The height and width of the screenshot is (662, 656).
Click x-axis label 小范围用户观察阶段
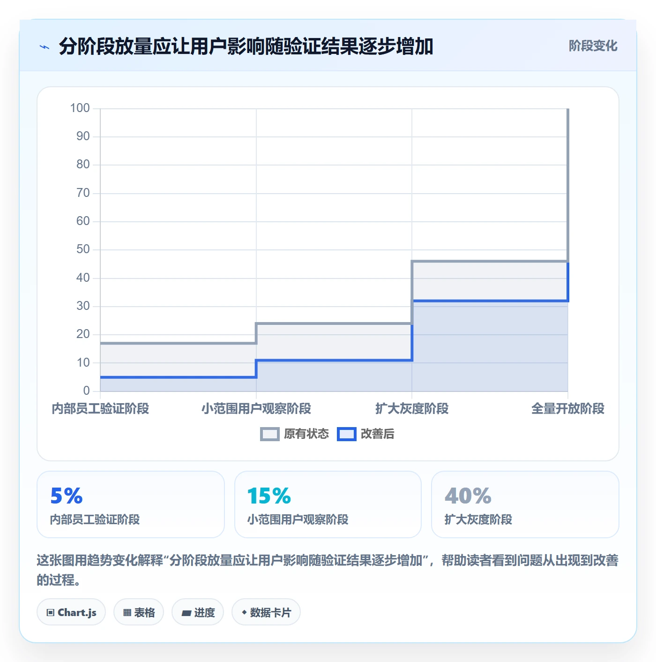256,409
